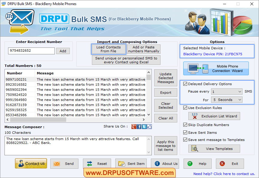Click the blue info About Us icon
Image resolution: width=259 pixels, height=178 pixels.
click(x=157, y=163)
